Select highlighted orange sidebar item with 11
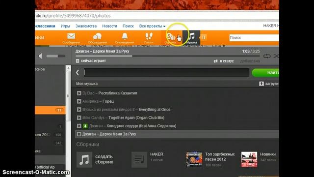The image size is (314, 177). (x=50, y=110)
